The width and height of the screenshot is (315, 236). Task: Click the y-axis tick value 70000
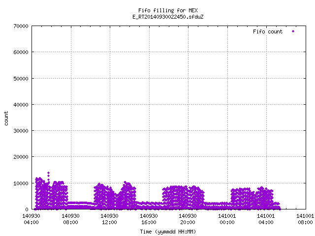21,26
